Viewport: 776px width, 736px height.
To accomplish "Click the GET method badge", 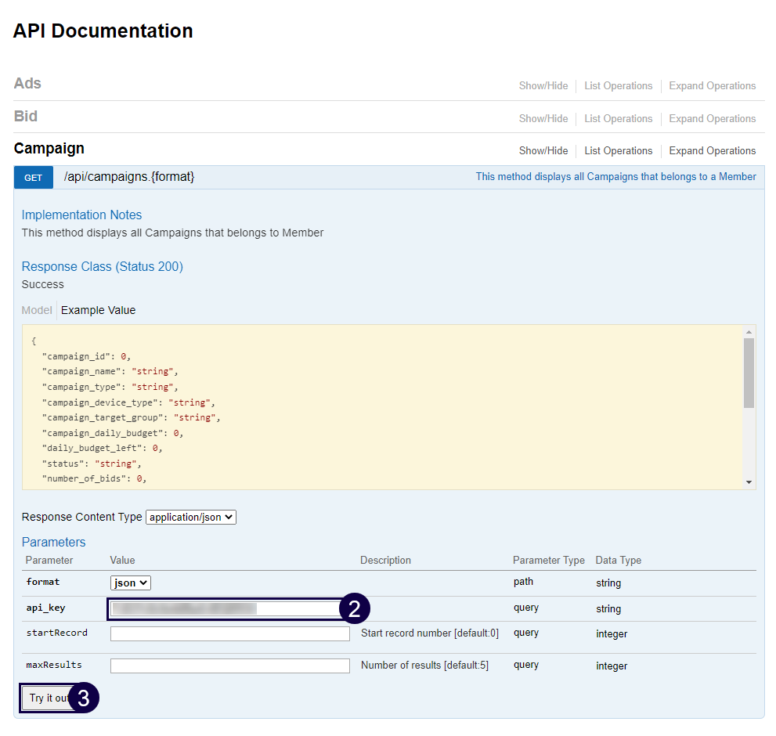I will (x=33, y=178).
